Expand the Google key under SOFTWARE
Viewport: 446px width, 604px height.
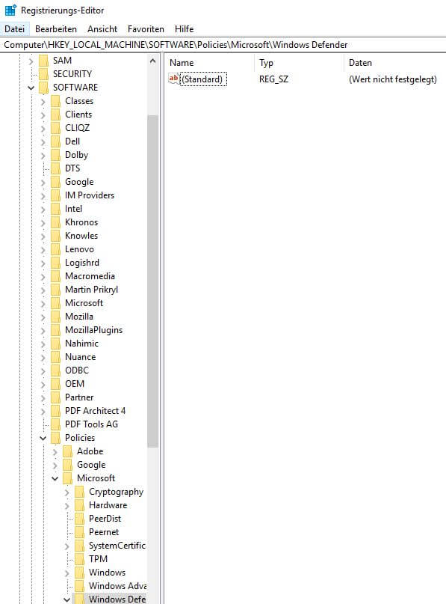click(43, 182)
